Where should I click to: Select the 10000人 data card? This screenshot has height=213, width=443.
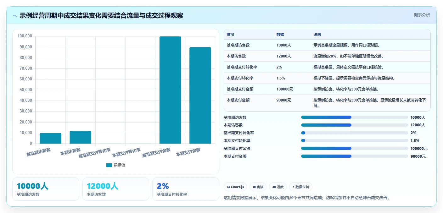(46, 189)
